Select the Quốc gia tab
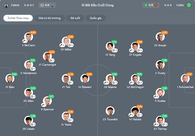Image resolution: width=195 pixels, height=136 pixels. point(96,18)
